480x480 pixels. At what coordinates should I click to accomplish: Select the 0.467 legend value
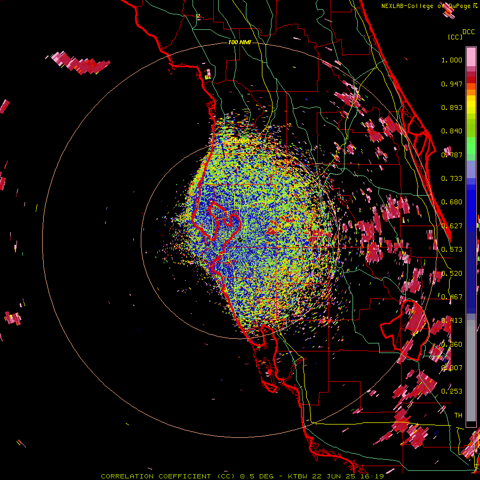point(452,297)
